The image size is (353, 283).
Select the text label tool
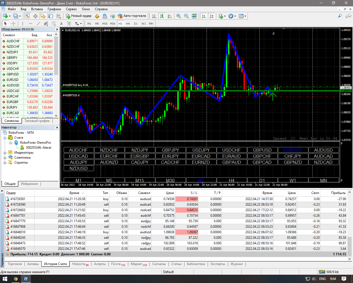[69, 23]
